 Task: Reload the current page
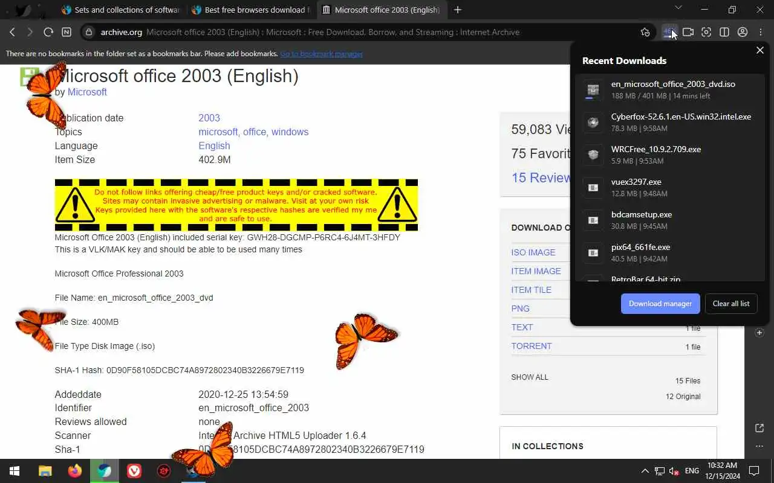(x=48, y=32)
